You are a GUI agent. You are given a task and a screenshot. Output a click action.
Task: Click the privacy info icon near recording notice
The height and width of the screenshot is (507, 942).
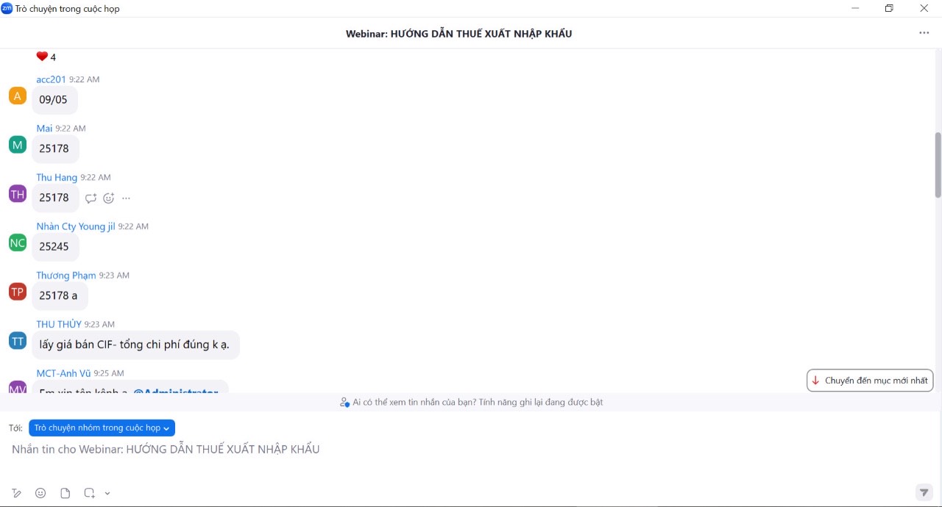tap(344, 402)
